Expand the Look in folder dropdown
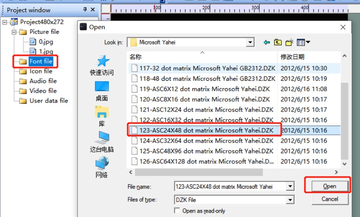 [250, 43]
